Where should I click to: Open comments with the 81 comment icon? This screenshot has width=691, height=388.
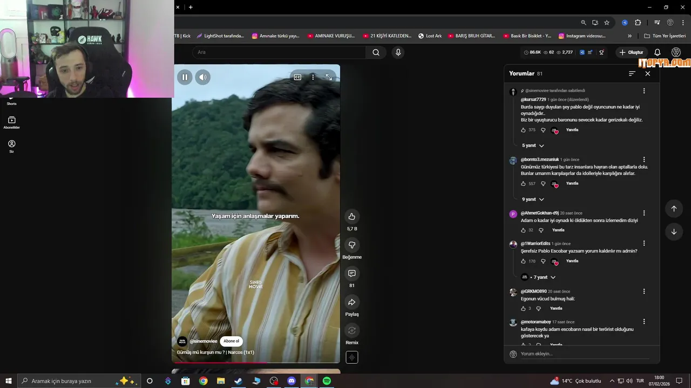coord(352,273)
